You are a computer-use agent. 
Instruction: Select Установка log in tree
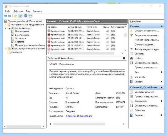(20, 38)
